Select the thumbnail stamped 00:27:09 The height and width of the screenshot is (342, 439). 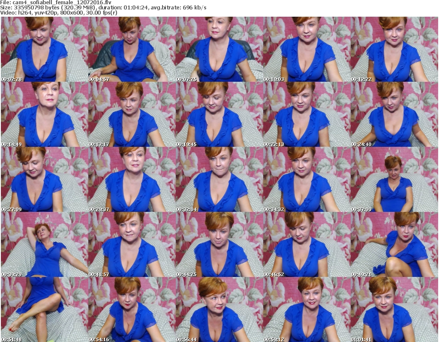45,179
